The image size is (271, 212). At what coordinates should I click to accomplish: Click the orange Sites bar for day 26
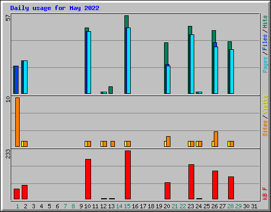click(x=216, y=139)
